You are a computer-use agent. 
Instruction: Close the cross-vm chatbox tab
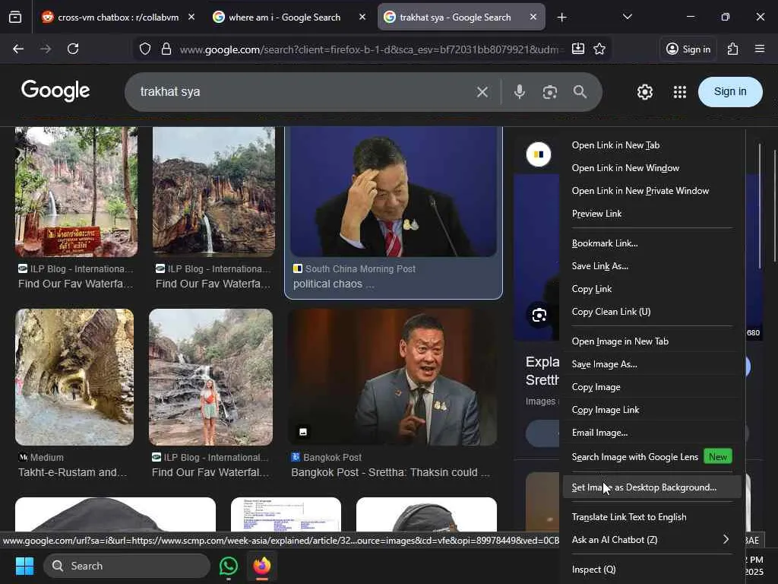pyautogui.click(x=191, y=17)
